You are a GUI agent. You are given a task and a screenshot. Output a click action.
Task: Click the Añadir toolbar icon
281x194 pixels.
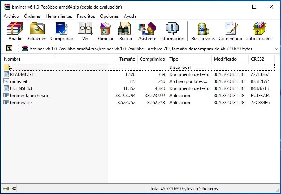click(x=15, y=29)
